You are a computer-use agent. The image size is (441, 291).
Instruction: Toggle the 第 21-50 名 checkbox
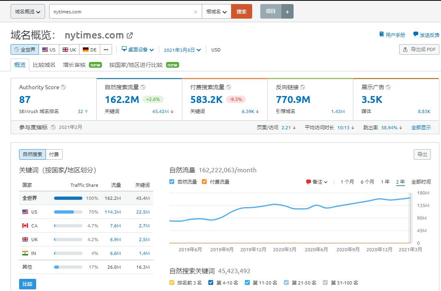pos(286,282)
